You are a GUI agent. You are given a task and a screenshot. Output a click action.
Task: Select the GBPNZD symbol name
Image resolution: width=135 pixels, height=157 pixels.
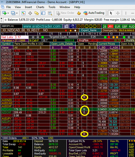pos(6,134)
